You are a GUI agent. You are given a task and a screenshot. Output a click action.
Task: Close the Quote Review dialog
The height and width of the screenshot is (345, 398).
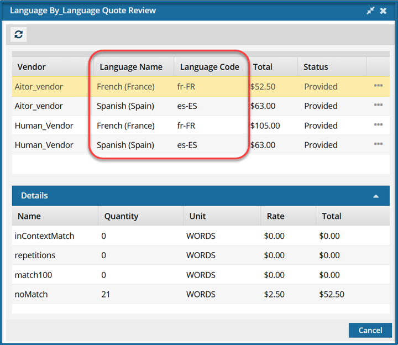383,11
